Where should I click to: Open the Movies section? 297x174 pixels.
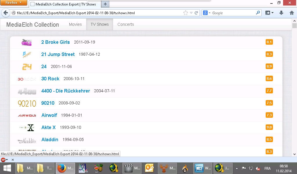[x=75, y=24]
